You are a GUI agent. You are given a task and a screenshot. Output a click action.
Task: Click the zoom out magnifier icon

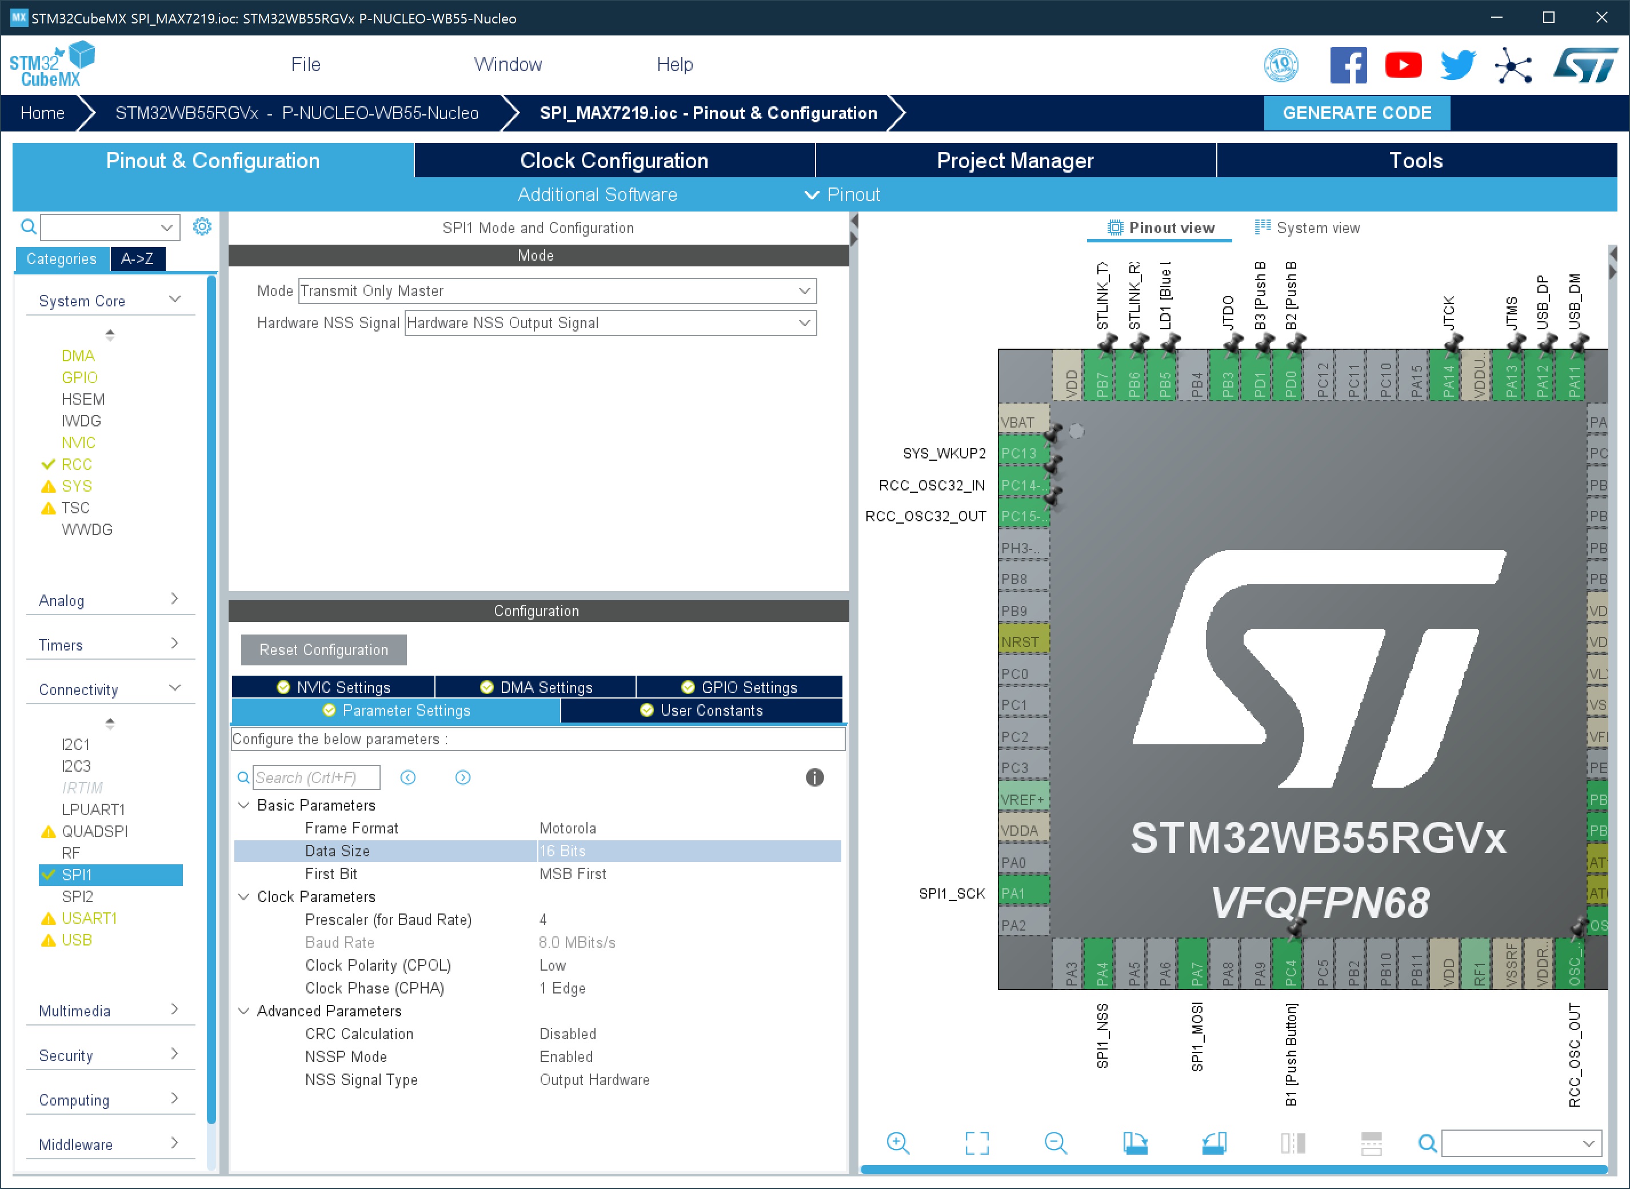tap(1055, 1142)
